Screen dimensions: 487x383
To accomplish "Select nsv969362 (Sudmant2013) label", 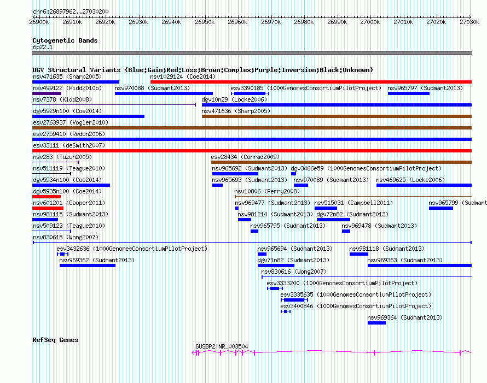I will coord(97,260).
